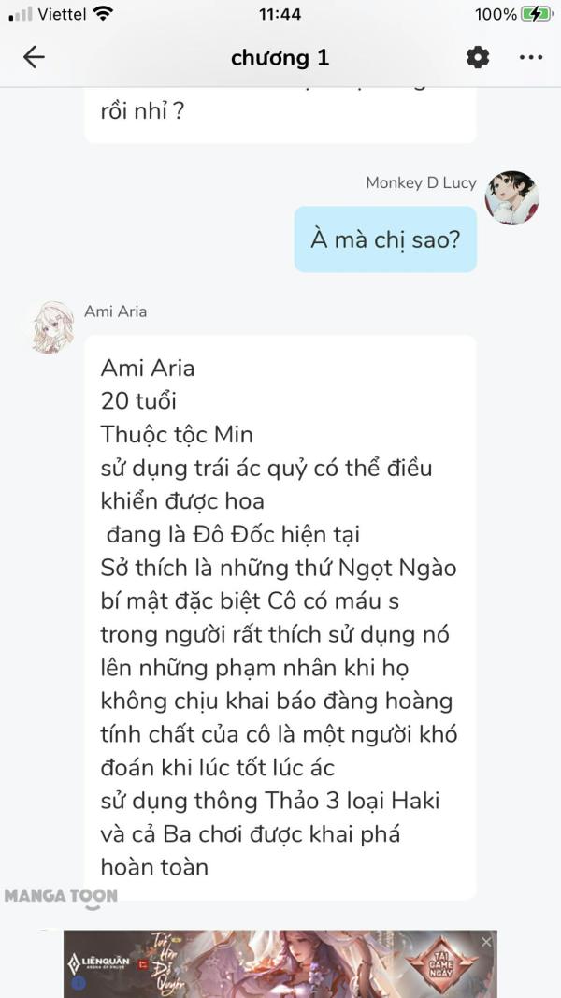Image resolution: width=561 pixels, height=998 pixels.
Task: Tap the ad info icon
Action: pyautogui.click(x=73, y=984)
